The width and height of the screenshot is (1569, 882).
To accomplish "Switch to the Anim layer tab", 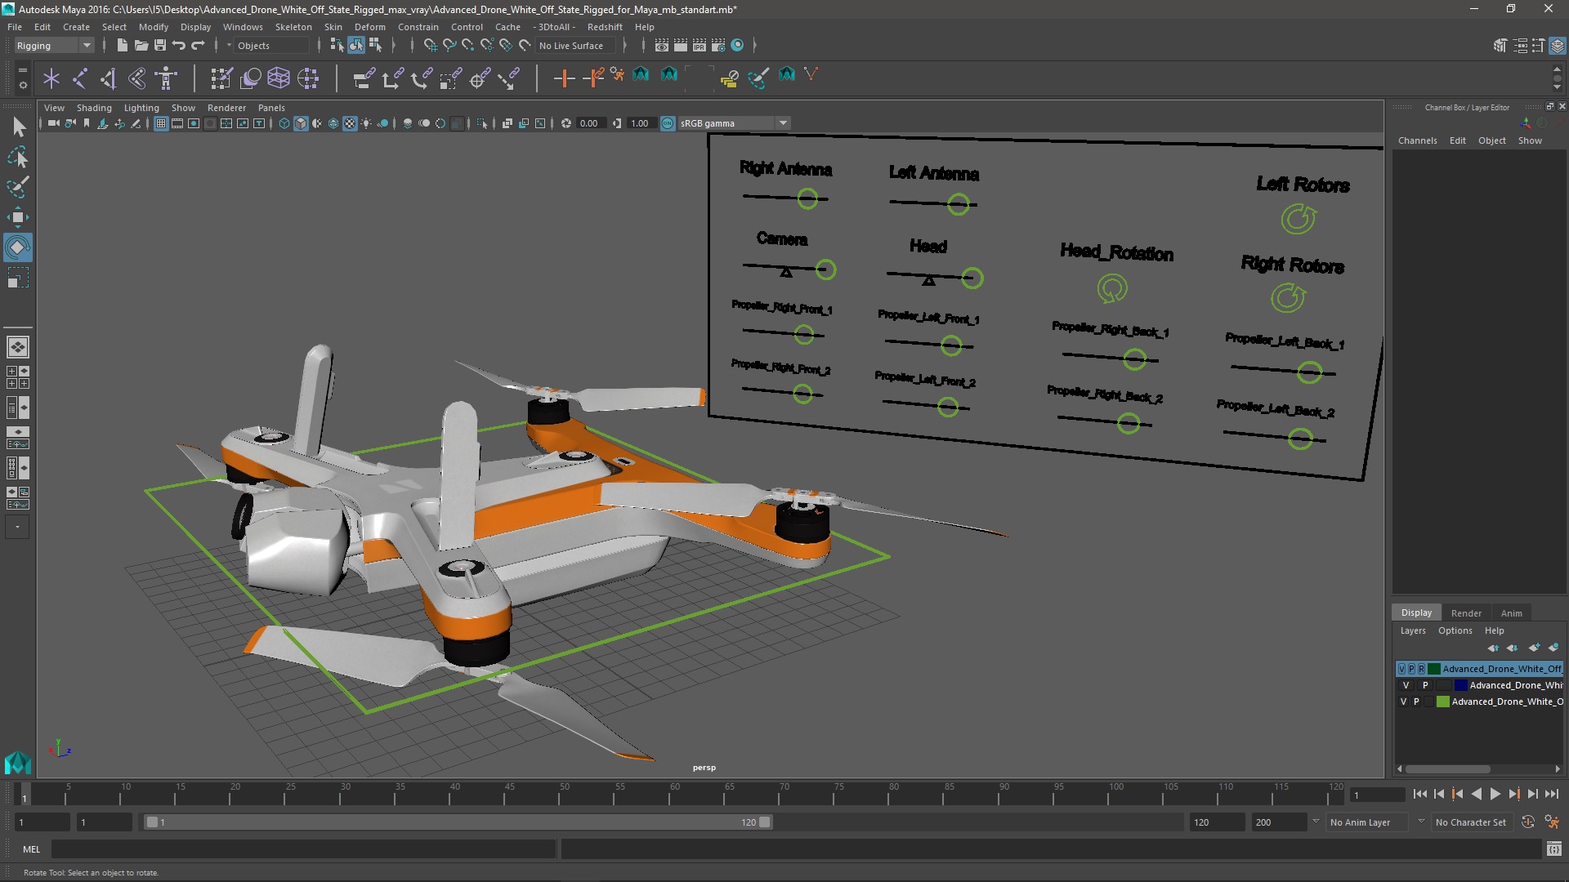I will click(x=1511, y=613).
